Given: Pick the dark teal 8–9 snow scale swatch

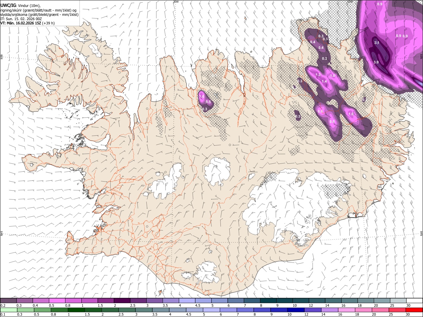Looking at the screenshot, I should tap(268, 301).
